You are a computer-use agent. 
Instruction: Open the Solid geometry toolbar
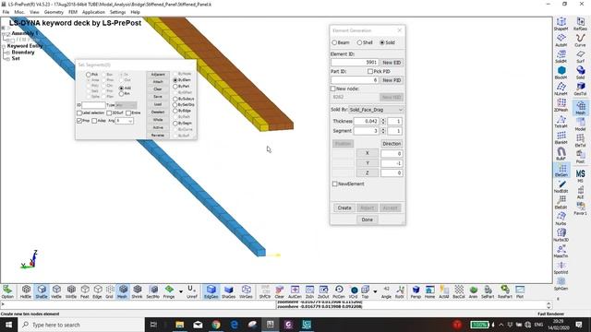click(581, 73)
